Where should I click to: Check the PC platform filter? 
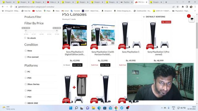[x=26, y=72]
